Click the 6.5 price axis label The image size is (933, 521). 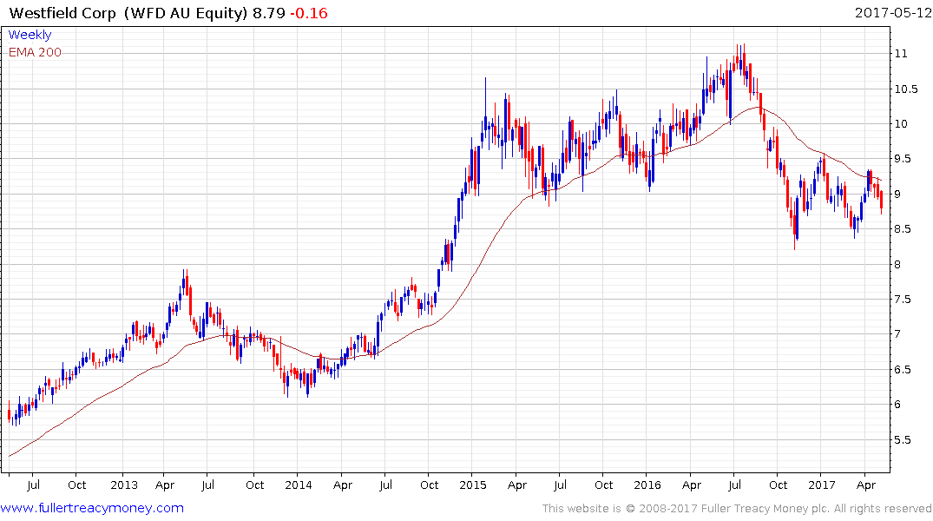[903, 370]
